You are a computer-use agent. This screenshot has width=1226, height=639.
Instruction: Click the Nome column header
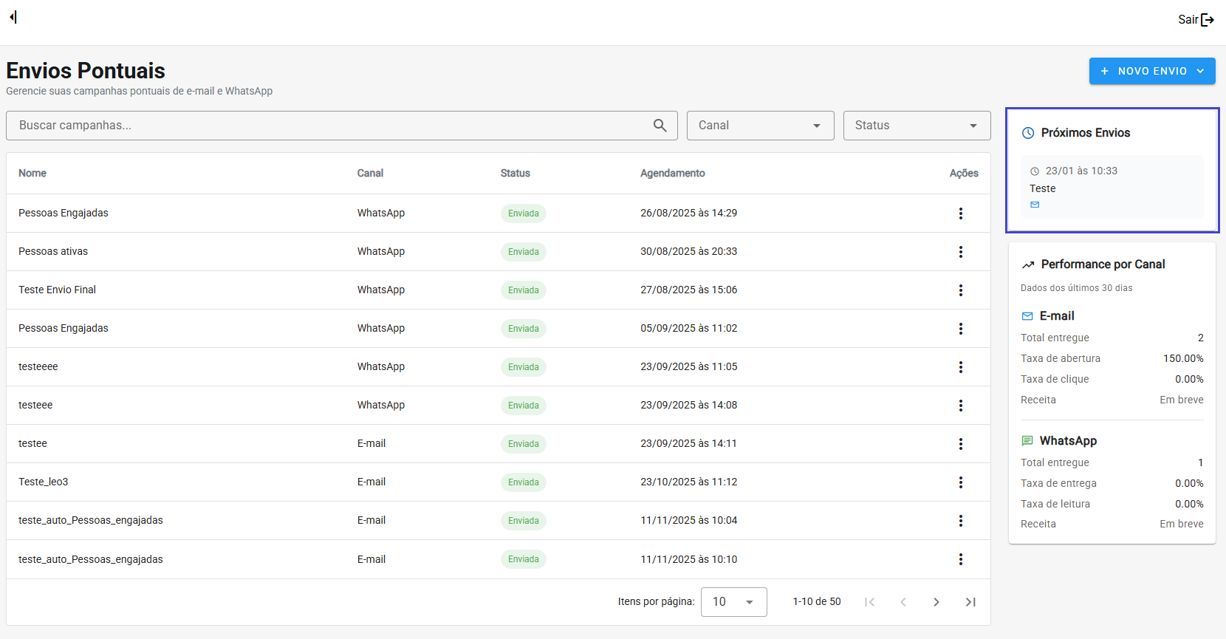point(32,174)
